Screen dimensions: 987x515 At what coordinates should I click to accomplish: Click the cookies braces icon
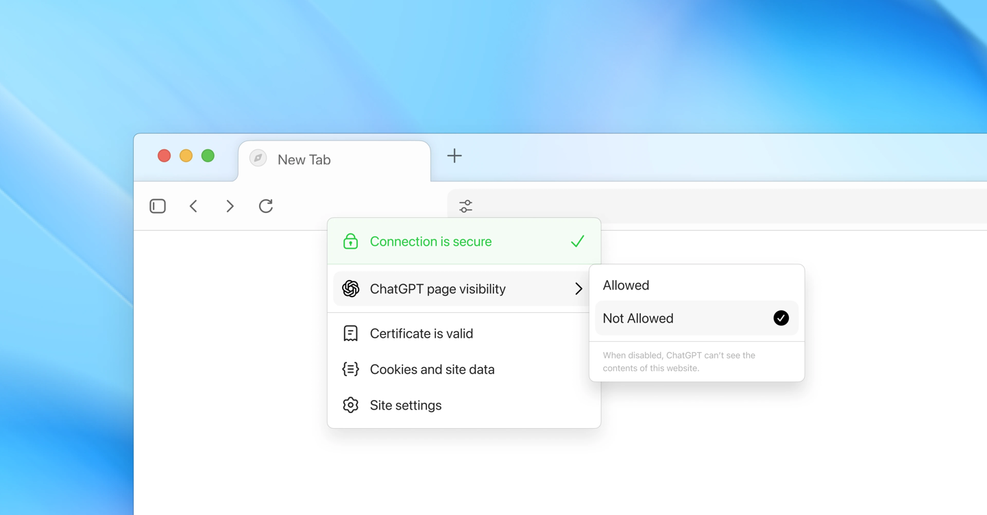tap(350, 369)
